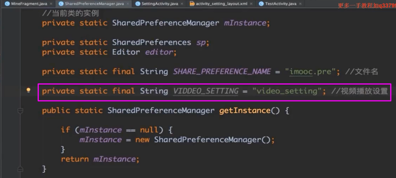The width and height of the screenshot is (396, 178).
Task: Click the //当前类的实例 comment
Action: (70, 13)
